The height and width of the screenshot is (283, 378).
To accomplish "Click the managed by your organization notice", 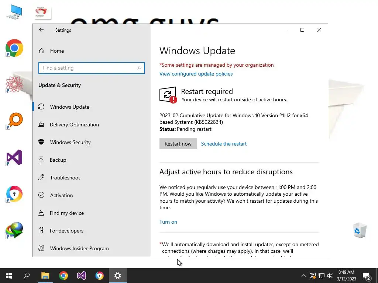I will pos(216,65).
